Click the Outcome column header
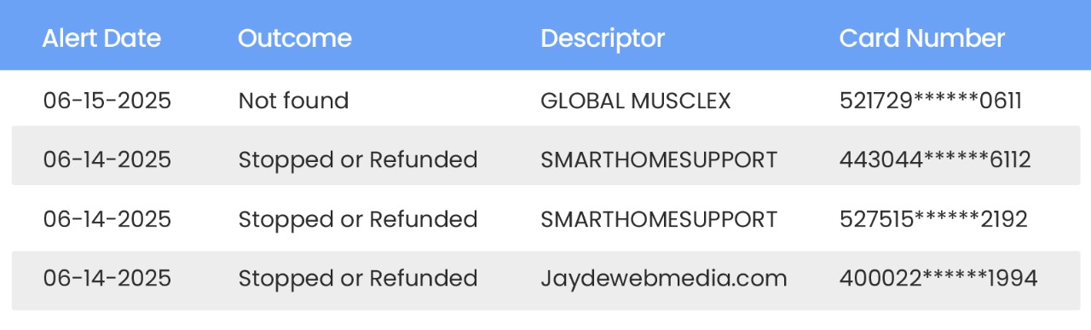 (294, 38)
